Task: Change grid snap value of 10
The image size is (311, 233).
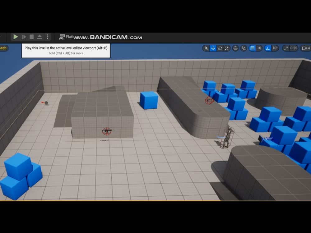Action: (x=259, y=48)
